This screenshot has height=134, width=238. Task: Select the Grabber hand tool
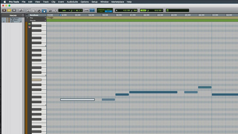[44, 11]
